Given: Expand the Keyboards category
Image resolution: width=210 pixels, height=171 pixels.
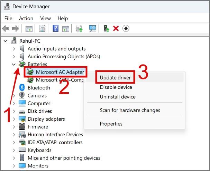Looking at the screenshot, I should (14, 150).
